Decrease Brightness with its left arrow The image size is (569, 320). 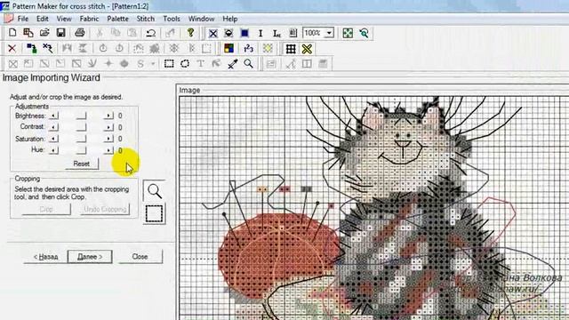click(x=53, y=116)
